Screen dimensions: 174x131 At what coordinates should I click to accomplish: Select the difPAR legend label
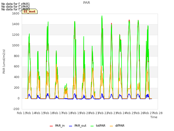(120, 126)
